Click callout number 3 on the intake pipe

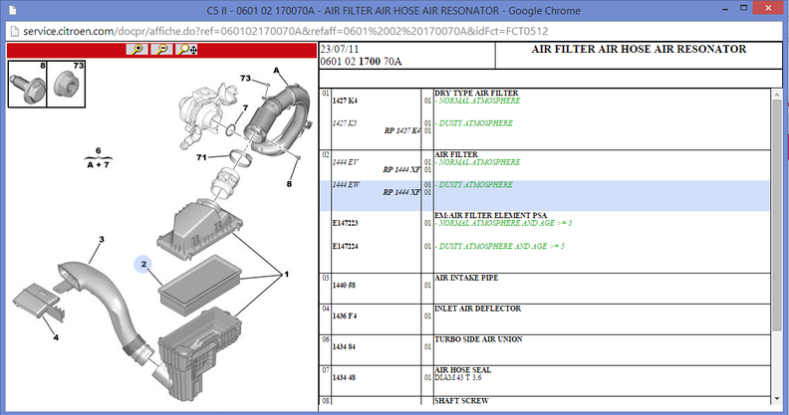(102, 239)
